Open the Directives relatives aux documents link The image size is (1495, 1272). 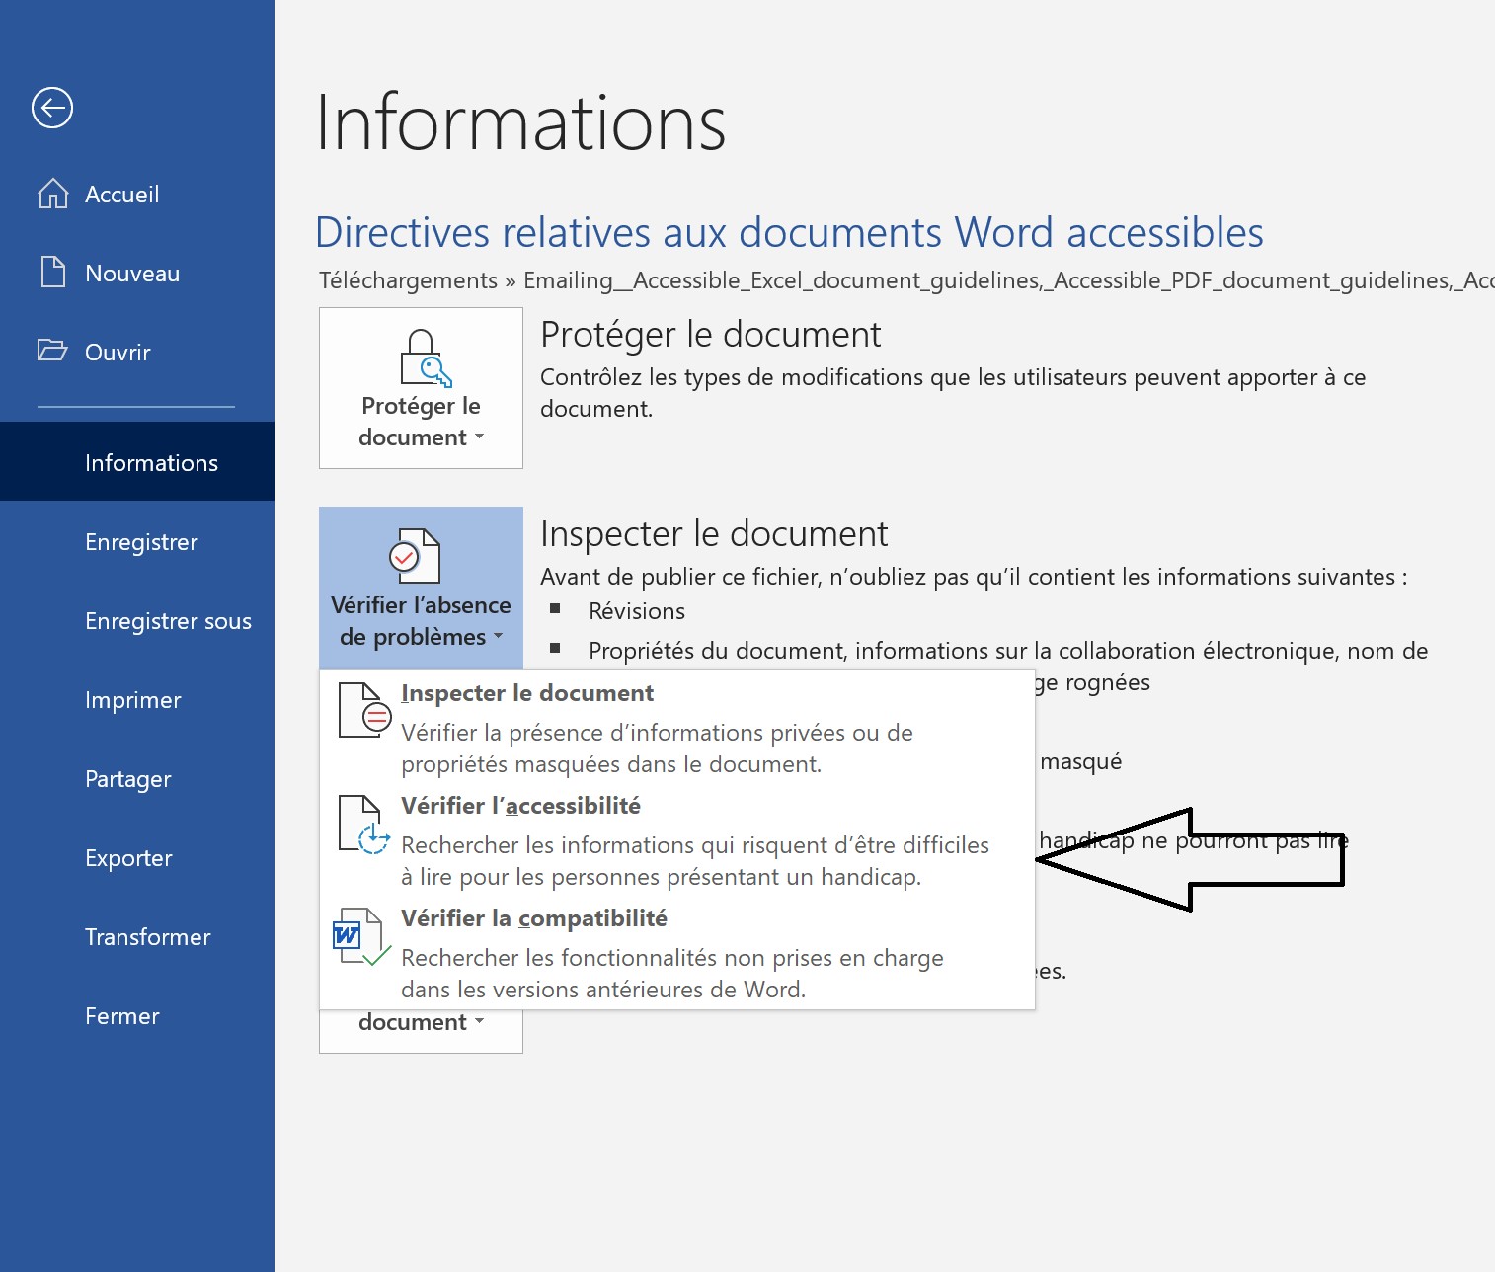[788, 232]
